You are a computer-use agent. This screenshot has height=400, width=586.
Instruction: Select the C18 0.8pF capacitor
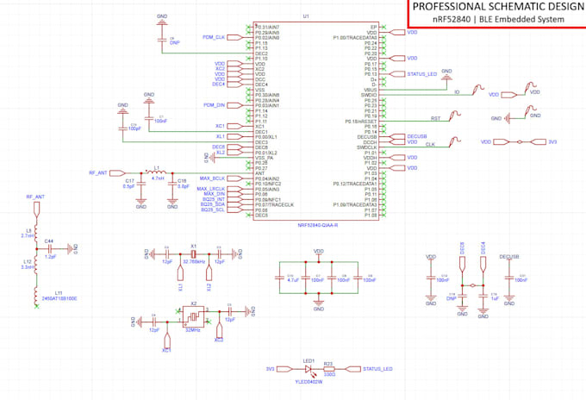(172, 184)
